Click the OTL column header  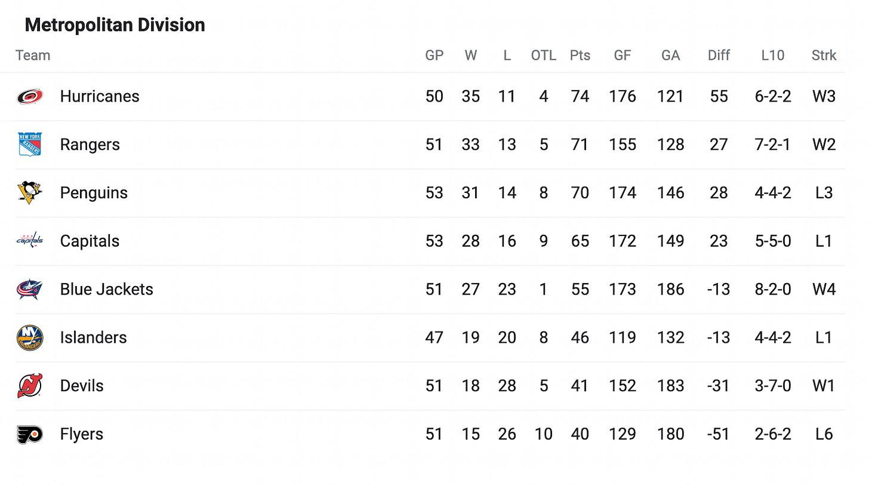click(543, 56)
